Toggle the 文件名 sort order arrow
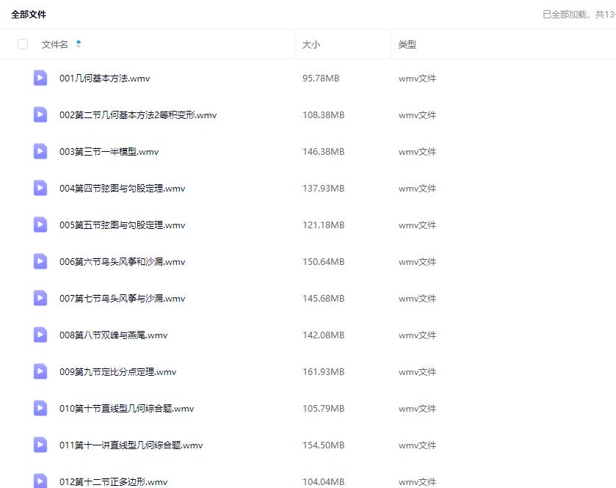Viewport: 616px width, 488px height. tap(79, 44)
